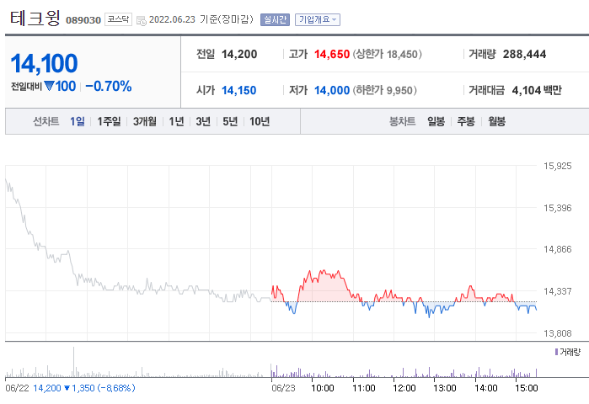Open the 주봉 weekly candle chart
Screen dimensions: 589x404
point(466,121)
